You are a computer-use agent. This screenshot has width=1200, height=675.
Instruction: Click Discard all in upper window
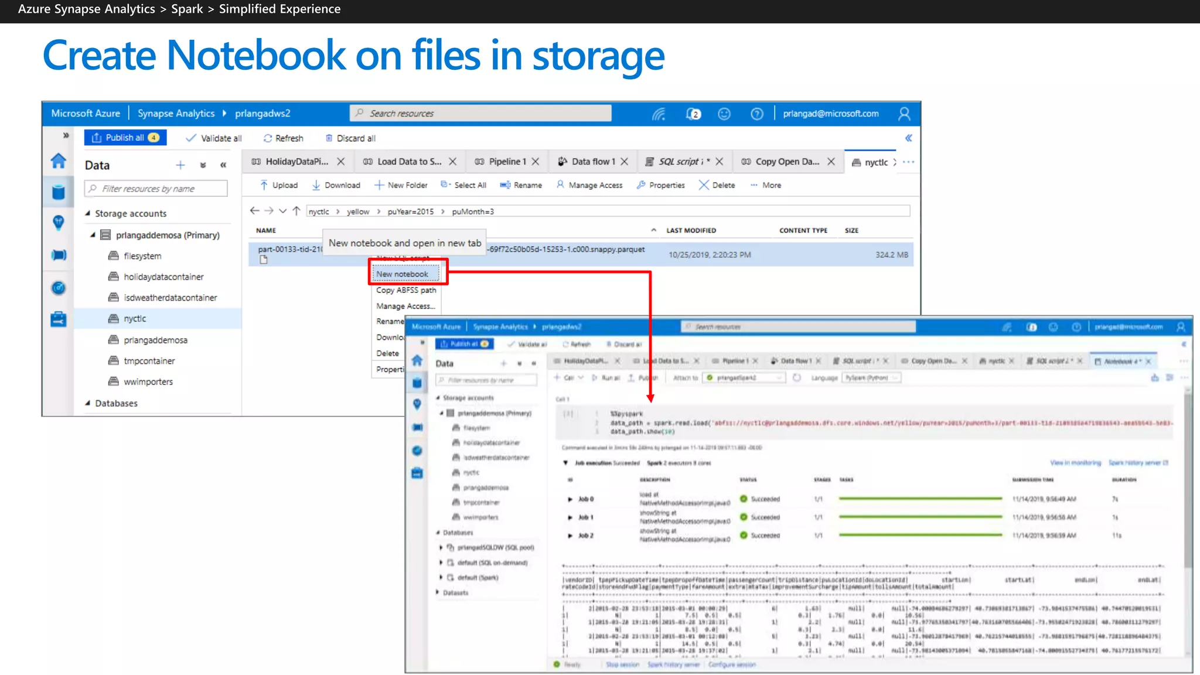(350, 138)
